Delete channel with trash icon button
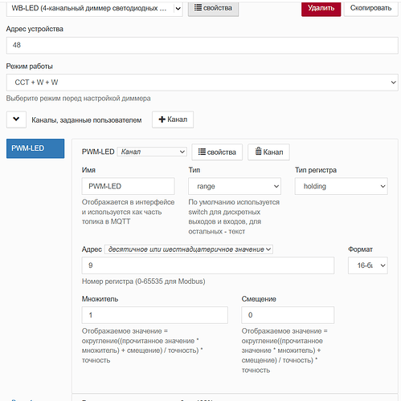Image resolution: width=401 pixels, height=401 pixels. click(268, 152)
